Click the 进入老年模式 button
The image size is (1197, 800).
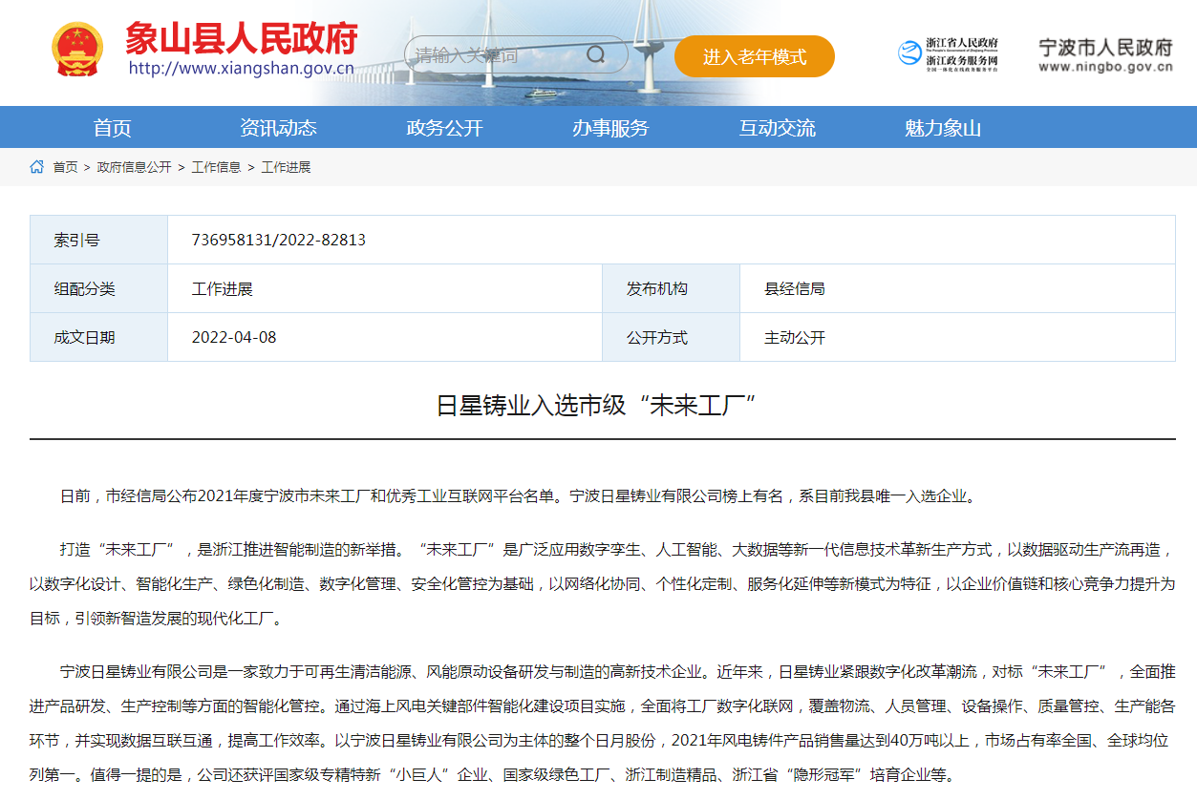coord(754,56)
